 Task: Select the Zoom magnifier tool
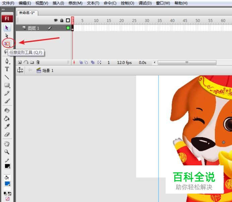tap(7, 152)
